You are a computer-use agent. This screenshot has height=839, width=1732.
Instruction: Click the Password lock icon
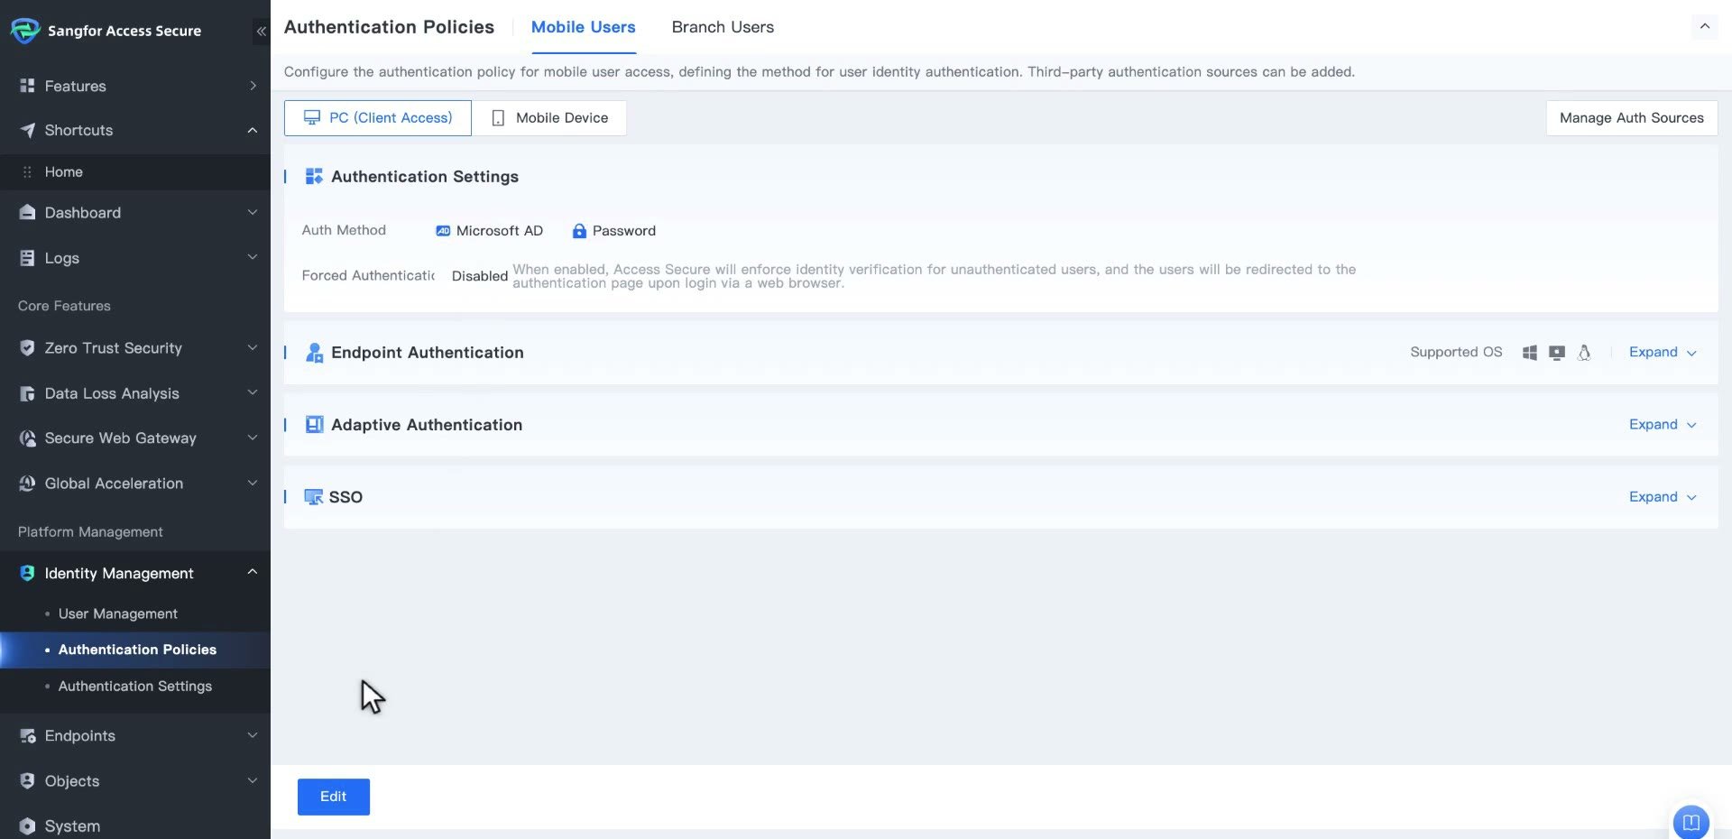(x=579, y=231)
